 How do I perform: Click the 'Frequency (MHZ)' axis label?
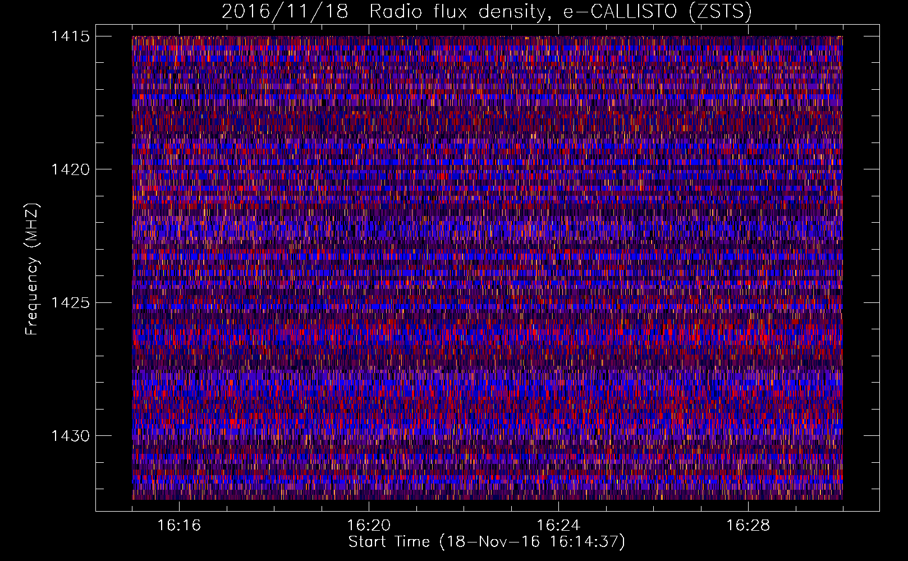point(33,270)
